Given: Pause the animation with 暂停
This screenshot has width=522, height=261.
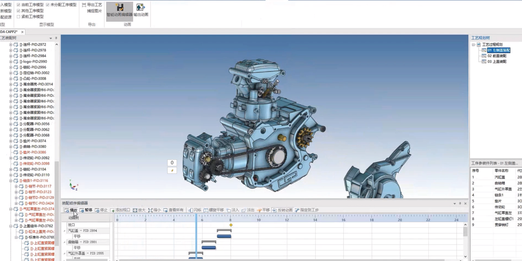Looking at the screenshot, I should click(86, 210).
